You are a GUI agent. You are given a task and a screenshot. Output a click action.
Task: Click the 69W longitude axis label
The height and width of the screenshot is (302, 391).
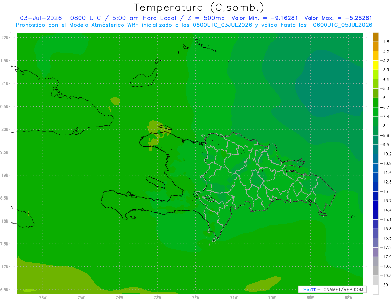tap(310, 297)
